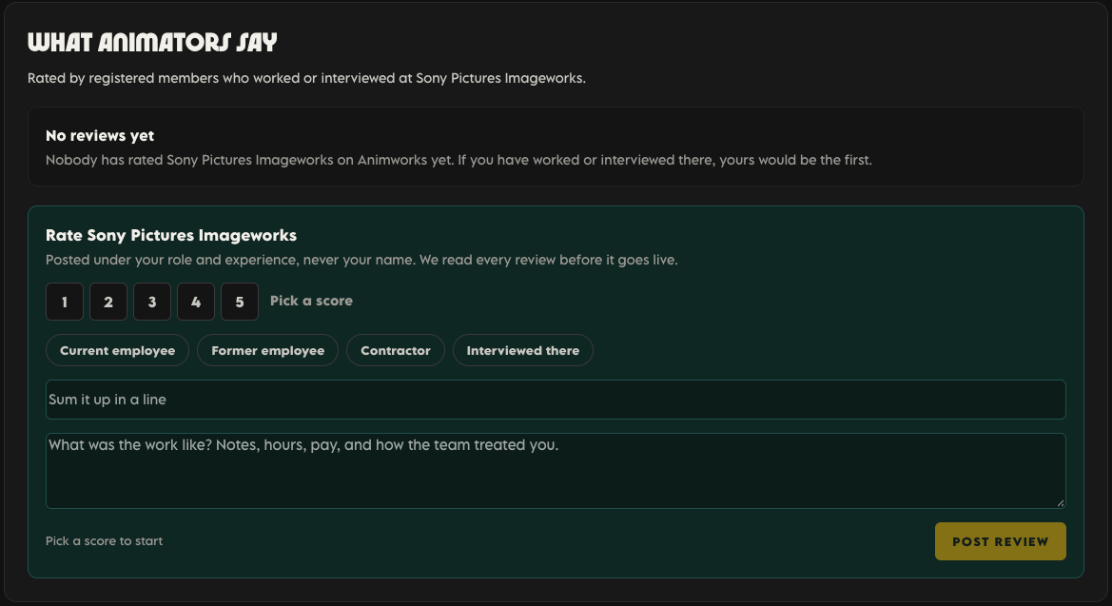This screenshot has height=606, width=1112.
Task: Focus the 'Sum it up in a line' field
Action: pos(556,400)
